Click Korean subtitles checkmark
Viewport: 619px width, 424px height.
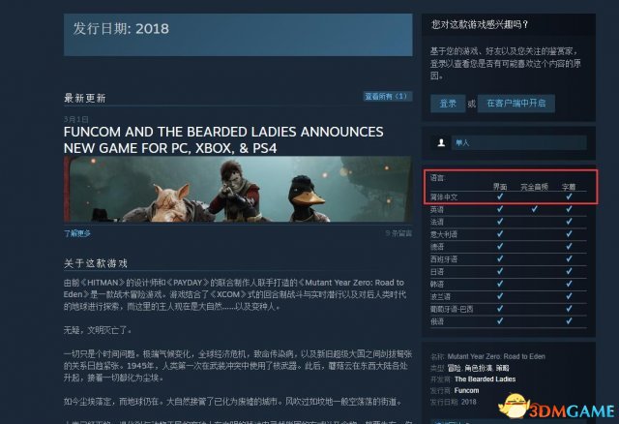coord(569,284)
